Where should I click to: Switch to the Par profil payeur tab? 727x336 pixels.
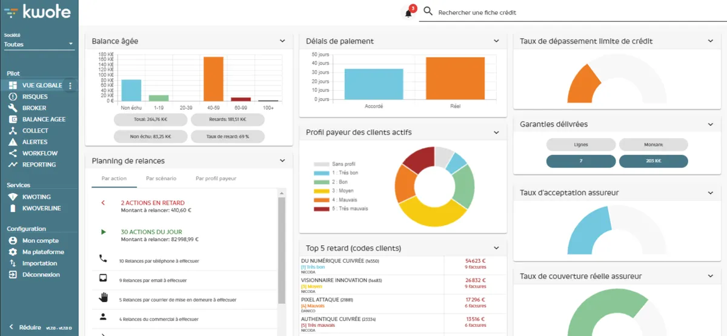216,179
